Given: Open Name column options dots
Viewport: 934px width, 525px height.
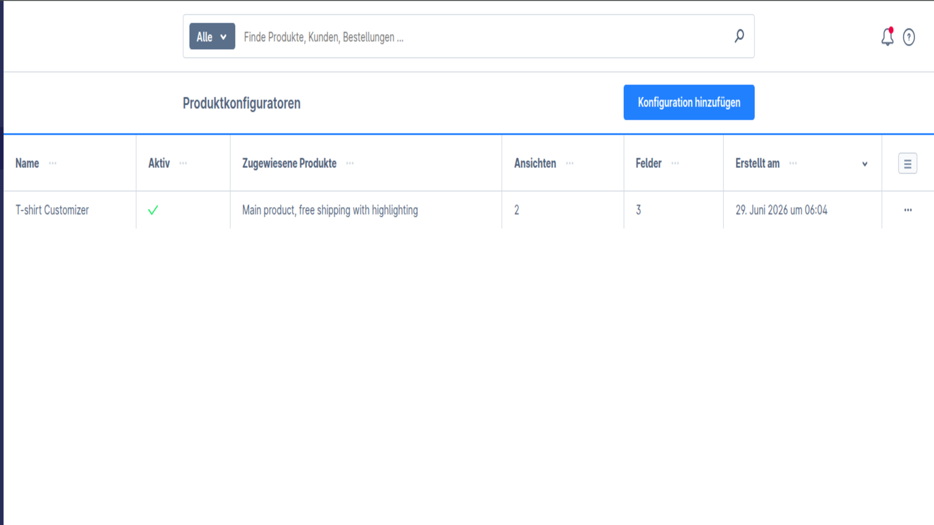Looking at the screenshot, I should click(53, 163).
